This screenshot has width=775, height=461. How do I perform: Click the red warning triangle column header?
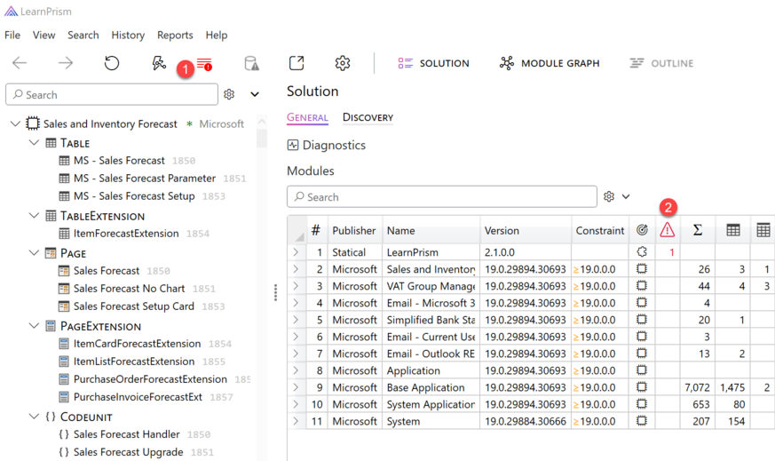click(x=668, y=230)
